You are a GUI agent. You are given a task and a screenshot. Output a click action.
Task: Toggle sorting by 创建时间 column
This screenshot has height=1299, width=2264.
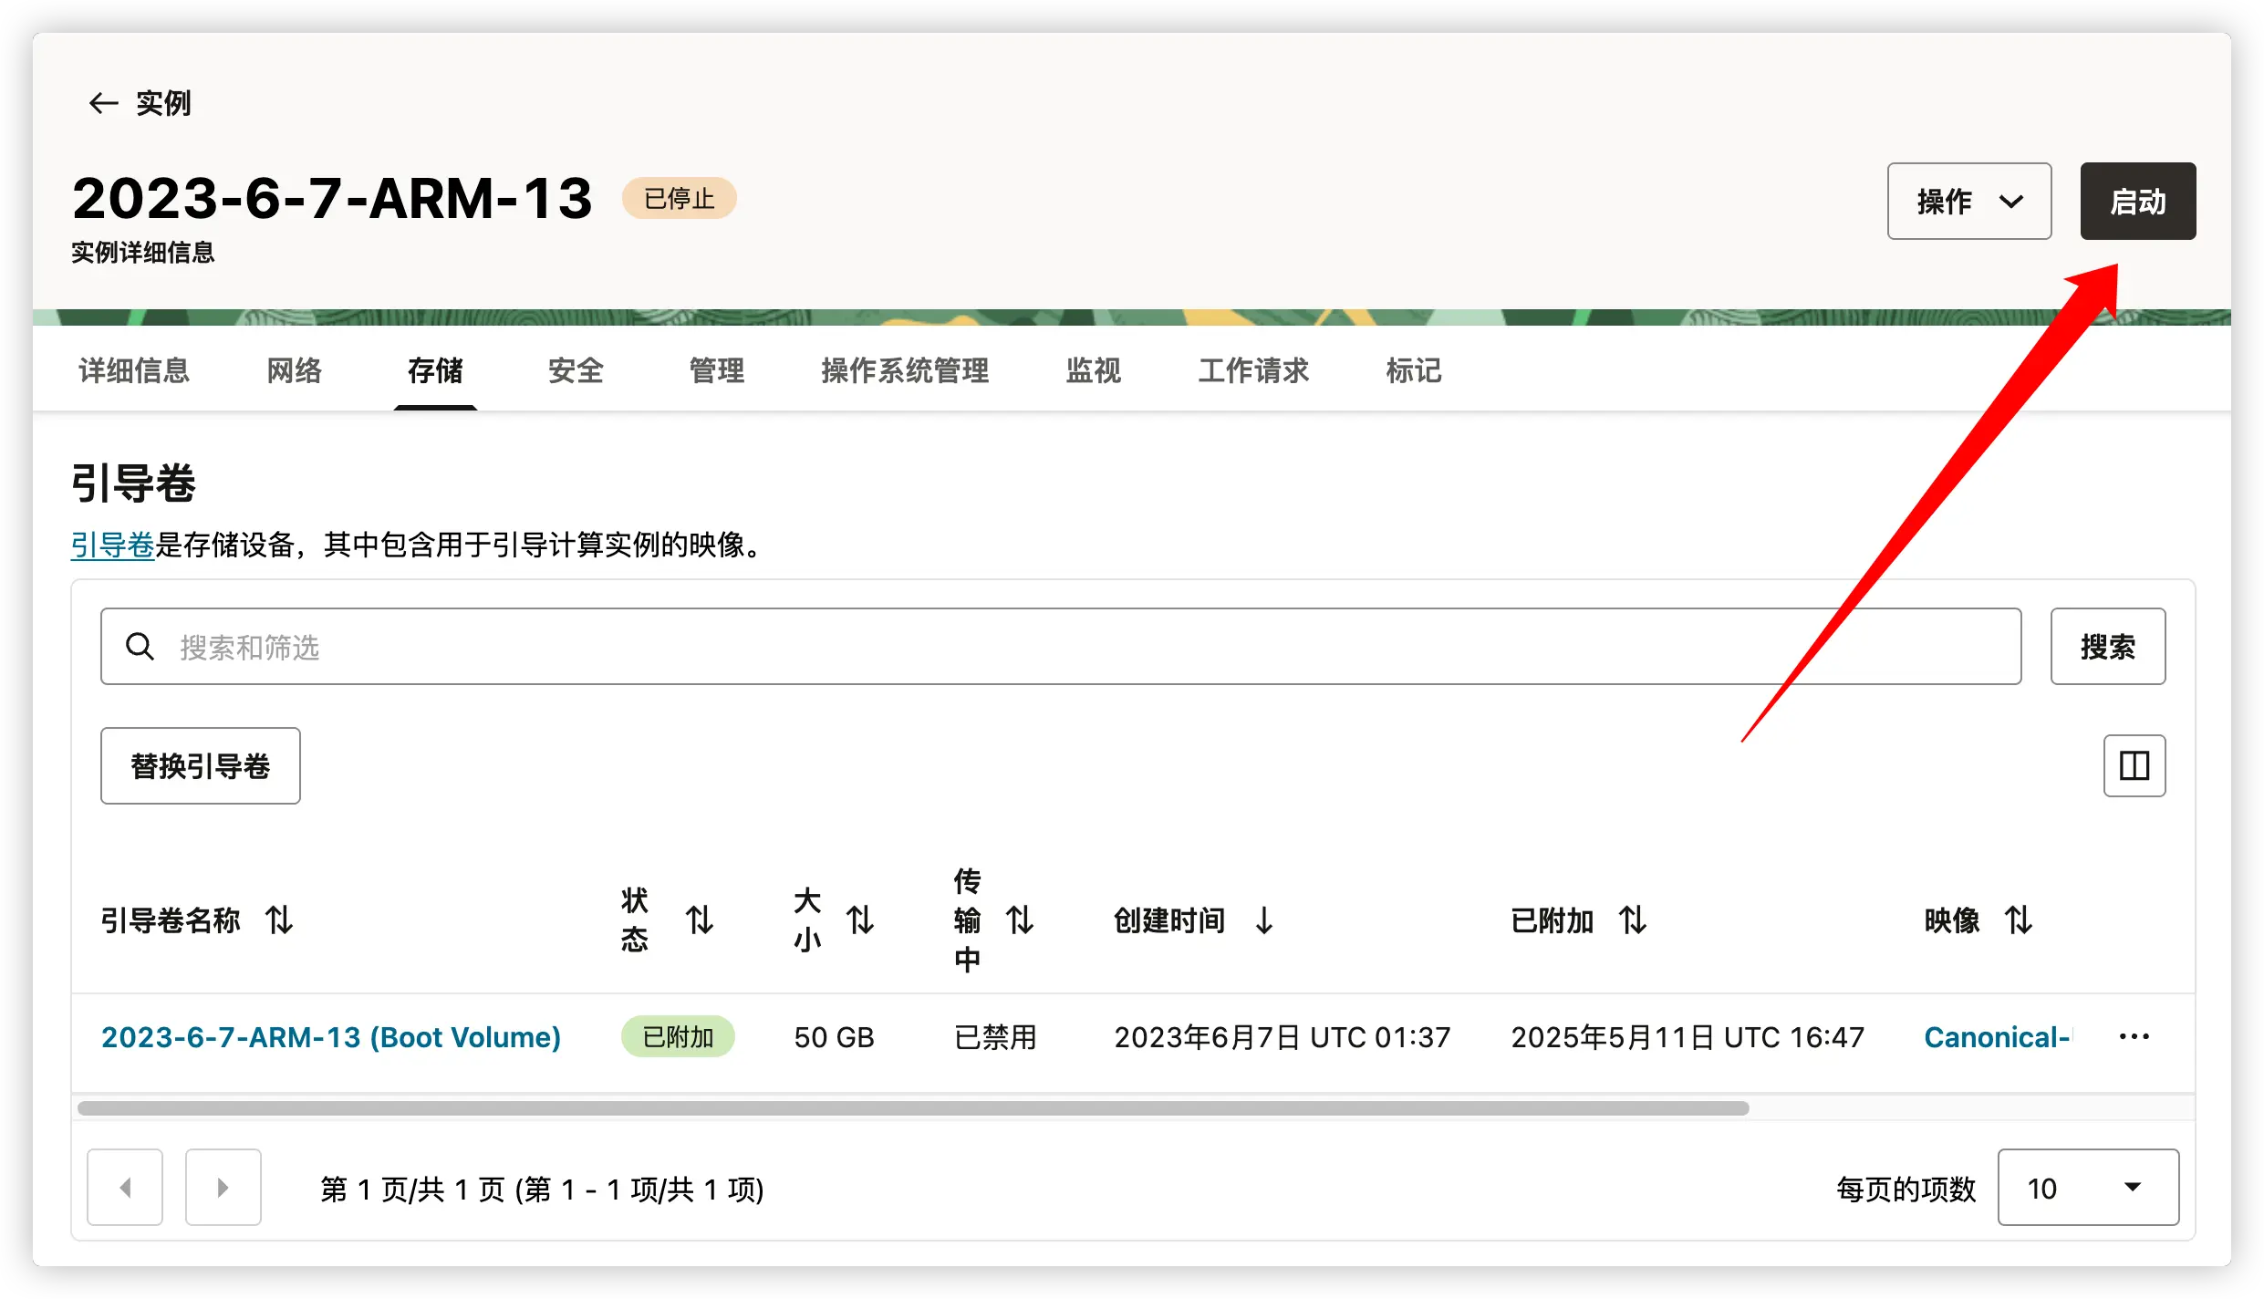(x=1263, y=921)
